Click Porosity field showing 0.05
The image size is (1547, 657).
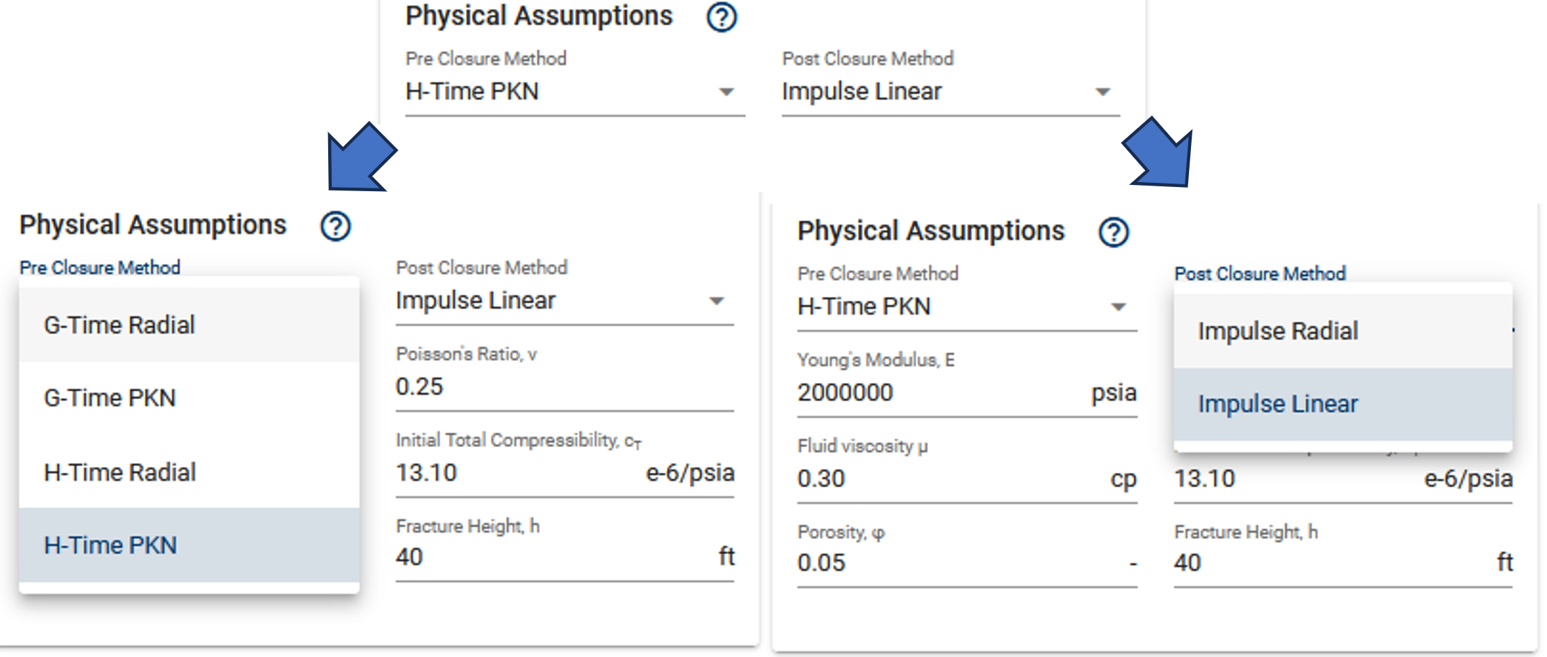coord(967,563)
